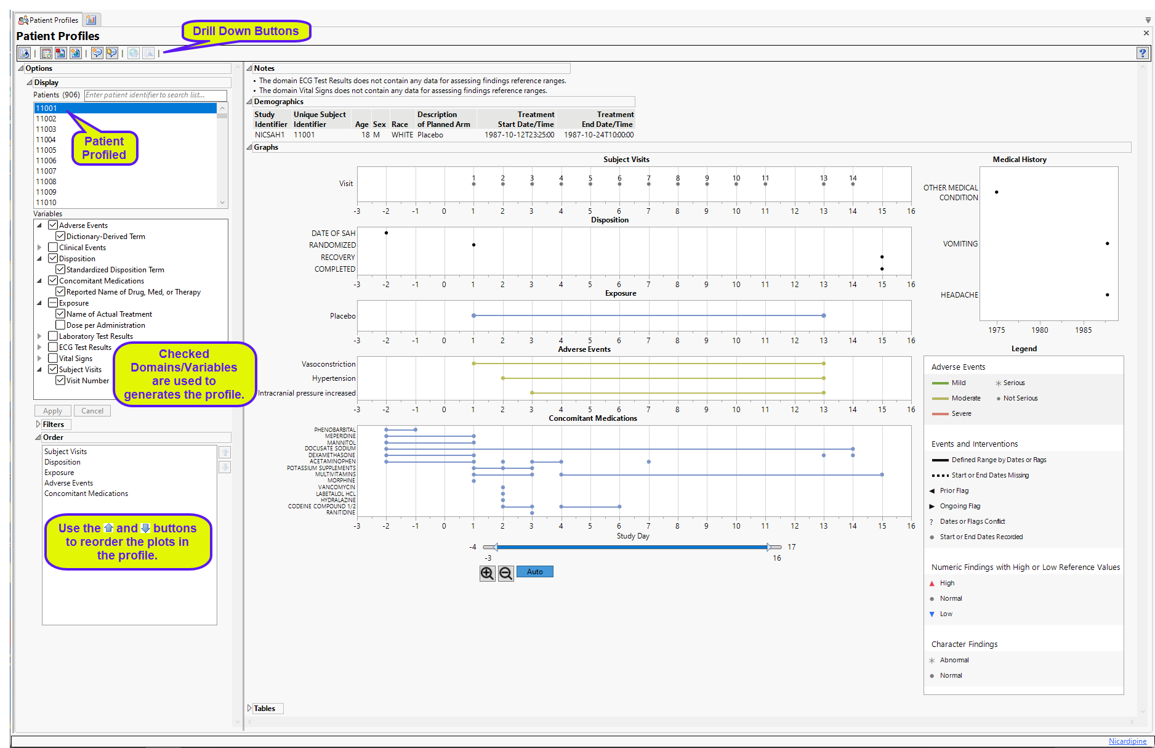Click the first drill down toolbar icon
The width and height of the screenshot is (1155, 748).
(x=24, y=54)
